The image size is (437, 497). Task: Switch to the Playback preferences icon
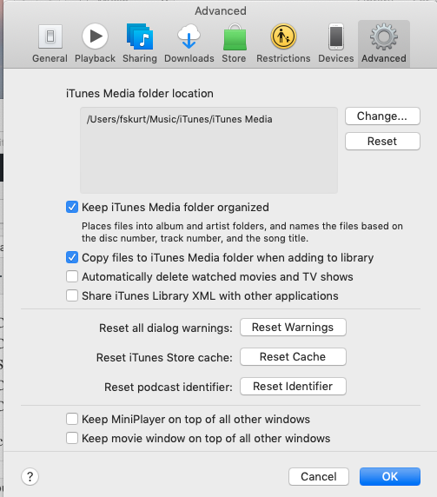(95, 36)
